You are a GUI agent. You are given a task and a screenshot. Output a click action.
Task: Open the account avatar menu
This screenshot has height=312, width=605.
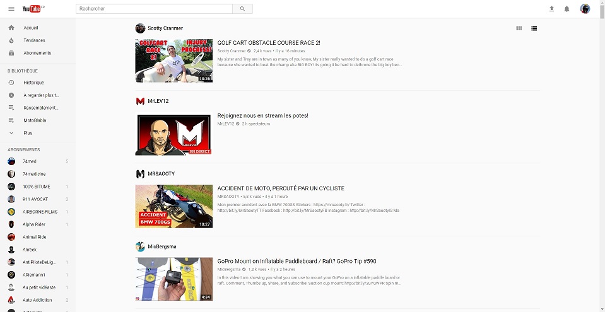(585, 9)
